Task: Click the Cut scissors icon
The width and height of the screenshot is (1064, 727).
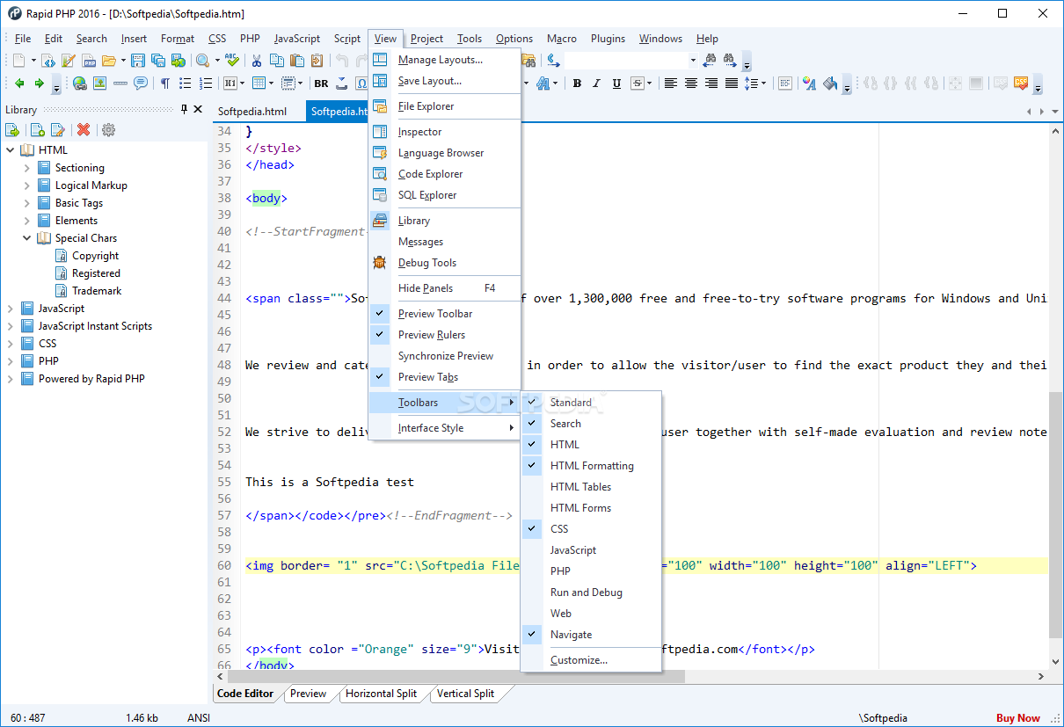Action: pos(257,61)
